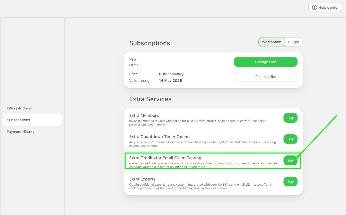
Task: Buy Extra Countdown Timer Opens
Action: click(x=290, y=139)
